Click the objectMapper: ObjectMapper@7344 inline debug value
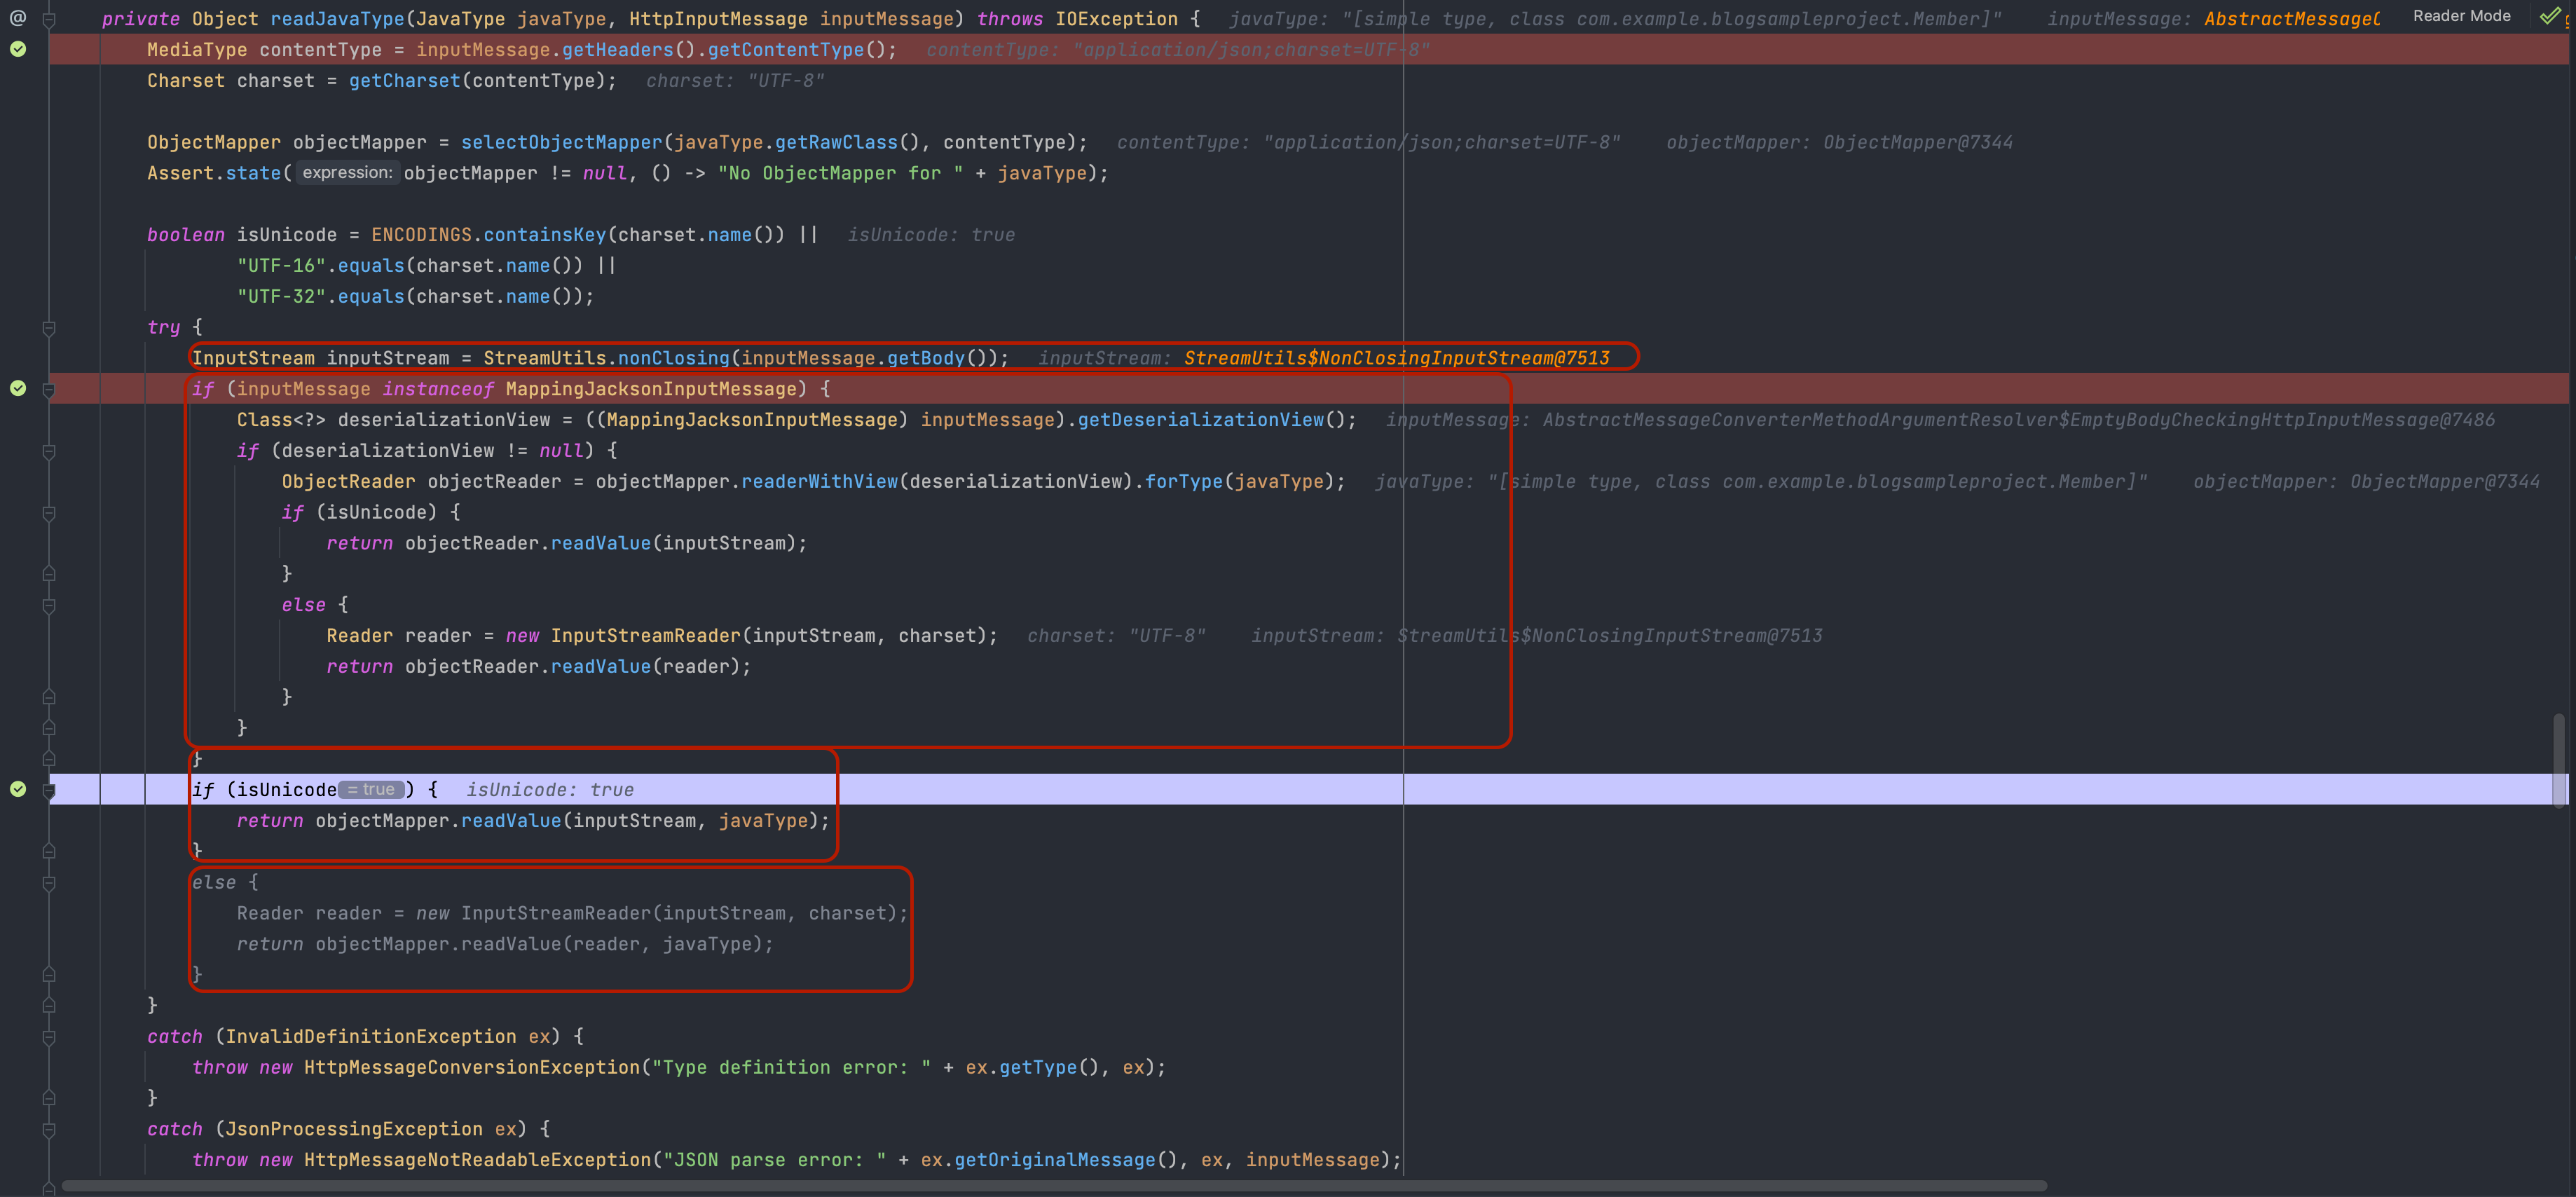 pos(1839,143)
